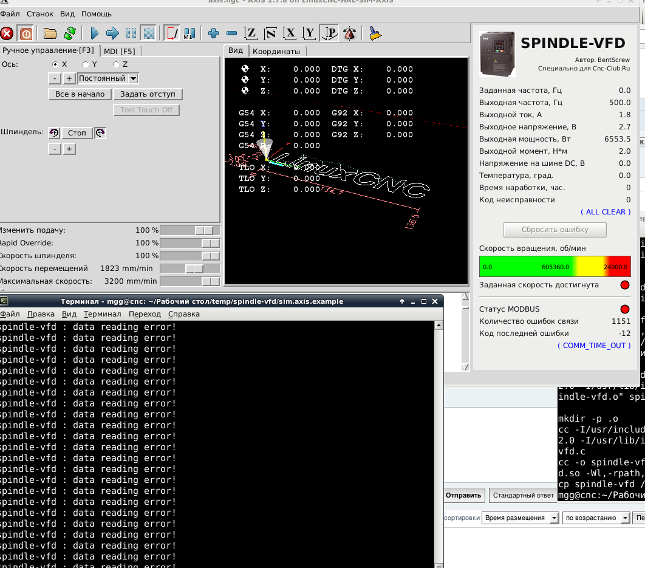Open a G-code file with folder icon
Screen dimensions: 645x568
[x=50, y=33]
